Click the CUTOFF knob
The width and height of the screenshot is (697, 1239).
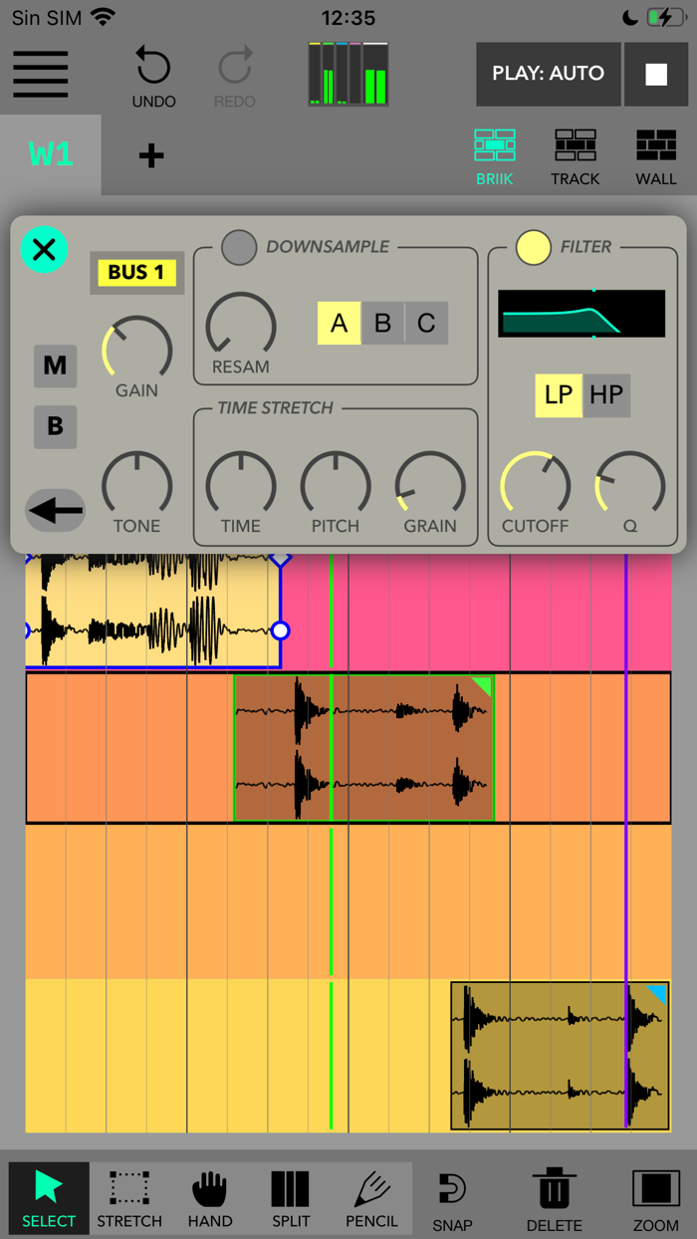[536, 485]
